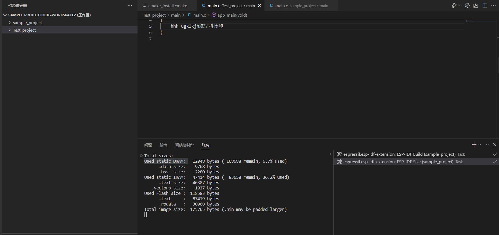The image size is (499, 235).
Task: Click the 资源管理器 explorer title
Action: (18, 6)
